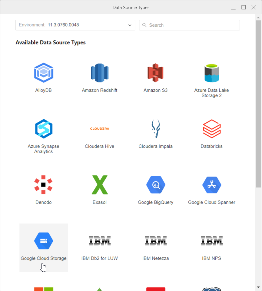
Task: Choose the Cloudera Hive logo
Action: (99, 129)
